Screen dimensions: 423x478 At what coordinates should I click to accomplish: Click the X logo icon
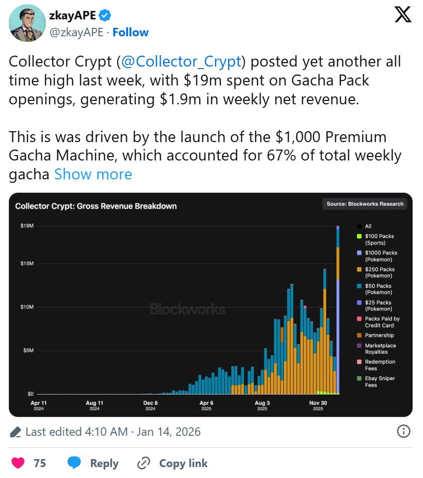pyautogui.click(x=403, y=14)
